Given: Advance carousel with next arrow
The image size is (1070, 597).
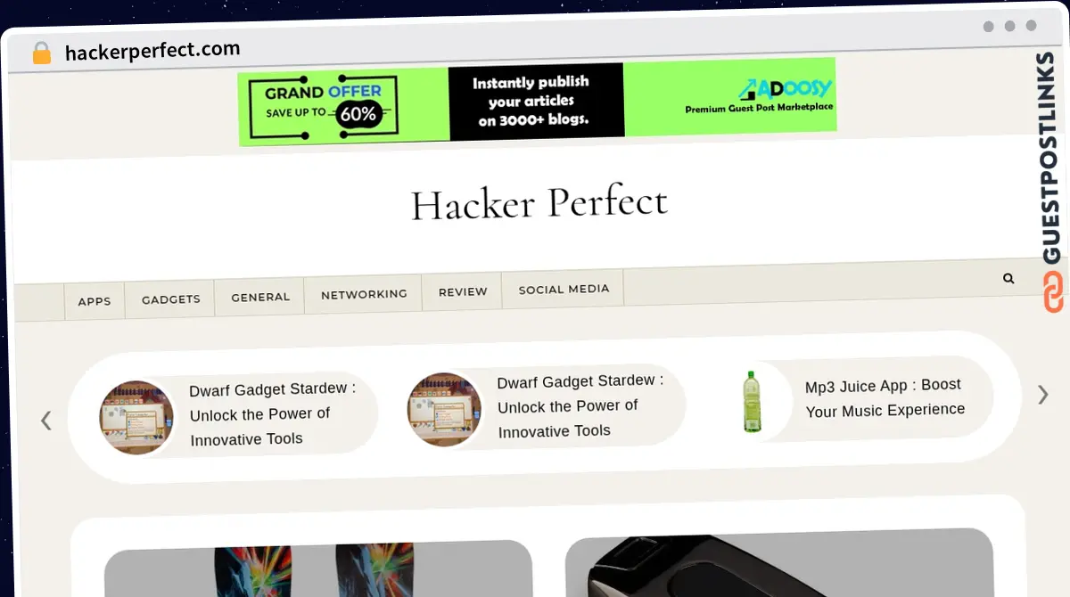Looking at the screenshot, I should 1042,394.
